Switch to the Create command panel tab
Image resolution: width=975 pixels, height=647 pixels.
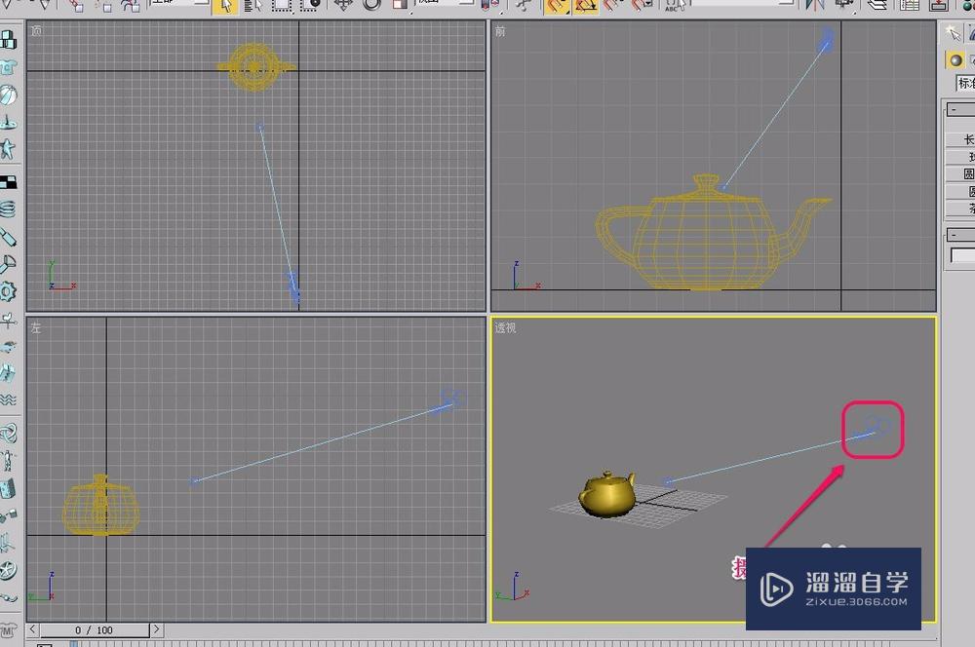[953, 32]
